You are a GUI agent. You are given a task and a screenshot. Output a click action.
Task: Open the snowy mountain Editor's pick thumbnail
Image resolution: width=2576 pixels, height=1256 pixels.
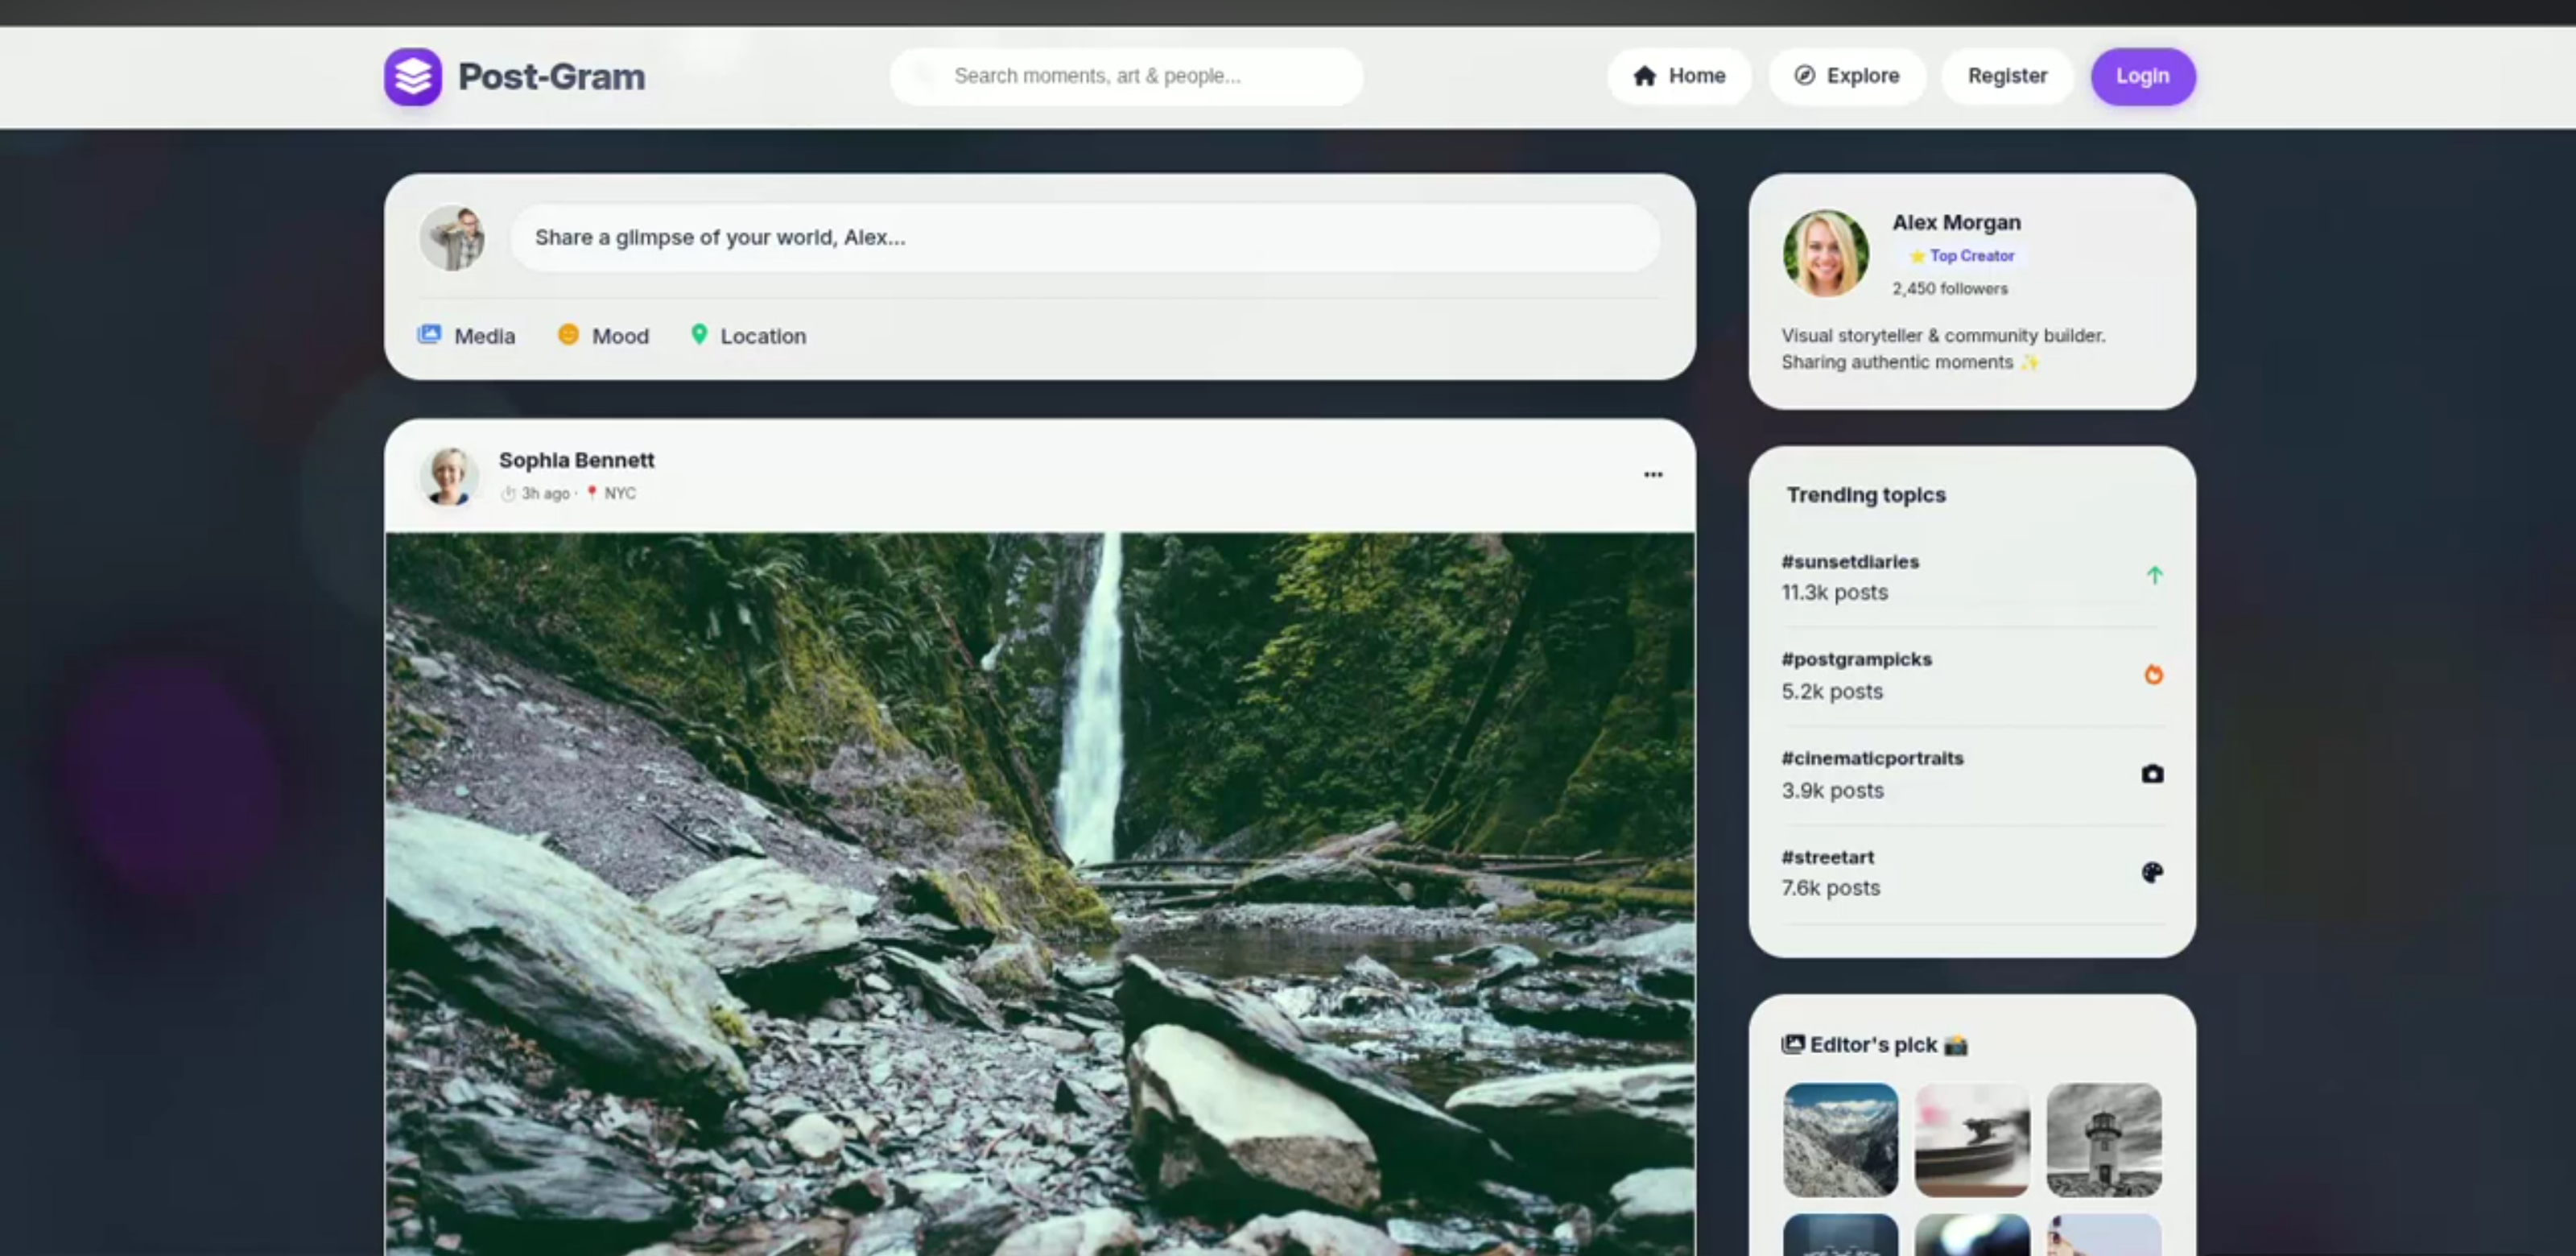pos(1840,1140)
